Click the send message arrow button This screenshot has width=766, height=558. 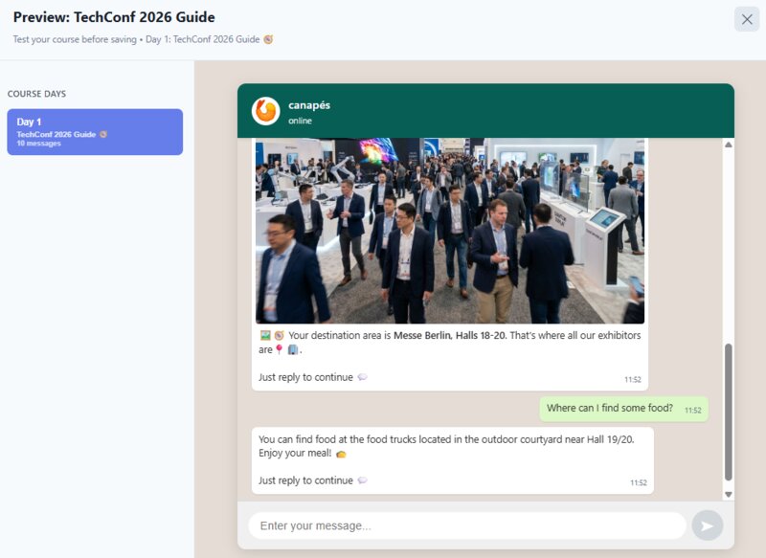point(707,525)
